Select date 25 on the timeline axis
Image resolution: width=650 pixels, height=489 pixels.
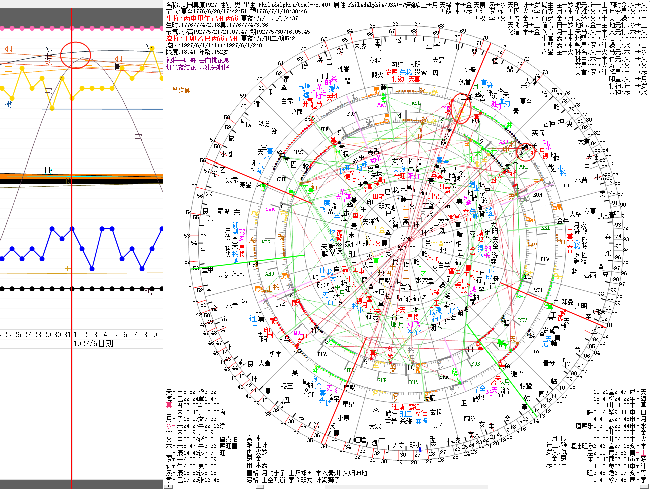(x=7, y=334)
